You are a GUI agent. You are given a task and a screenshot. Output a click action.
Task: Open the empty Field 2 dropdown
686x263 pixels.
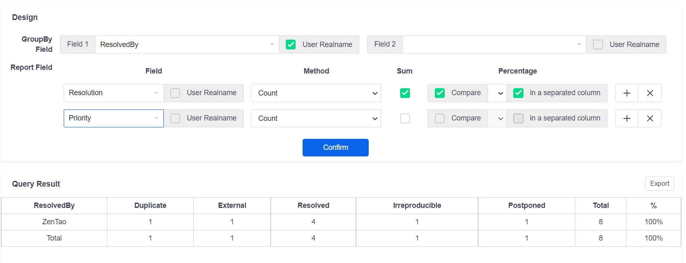494,45
